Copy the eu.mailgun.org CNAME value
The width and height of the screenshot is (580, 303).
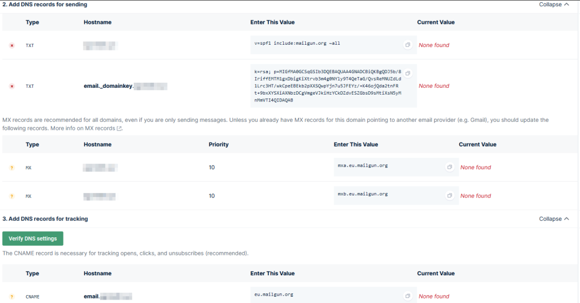407,296
